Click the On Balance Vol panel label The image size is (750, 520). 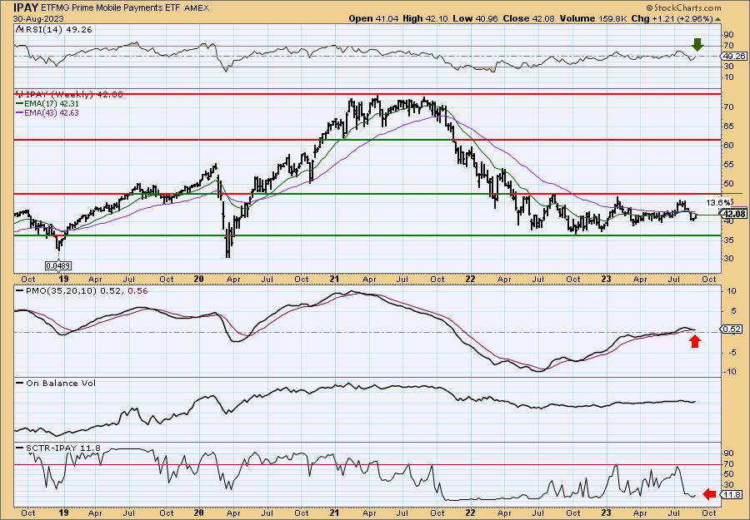61,383
